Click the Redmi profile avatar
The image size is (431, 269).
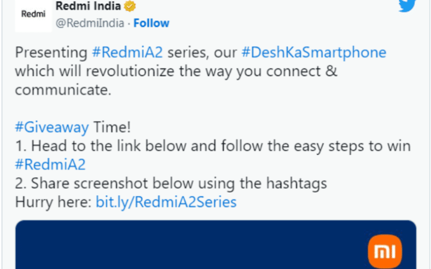point(30,14)
